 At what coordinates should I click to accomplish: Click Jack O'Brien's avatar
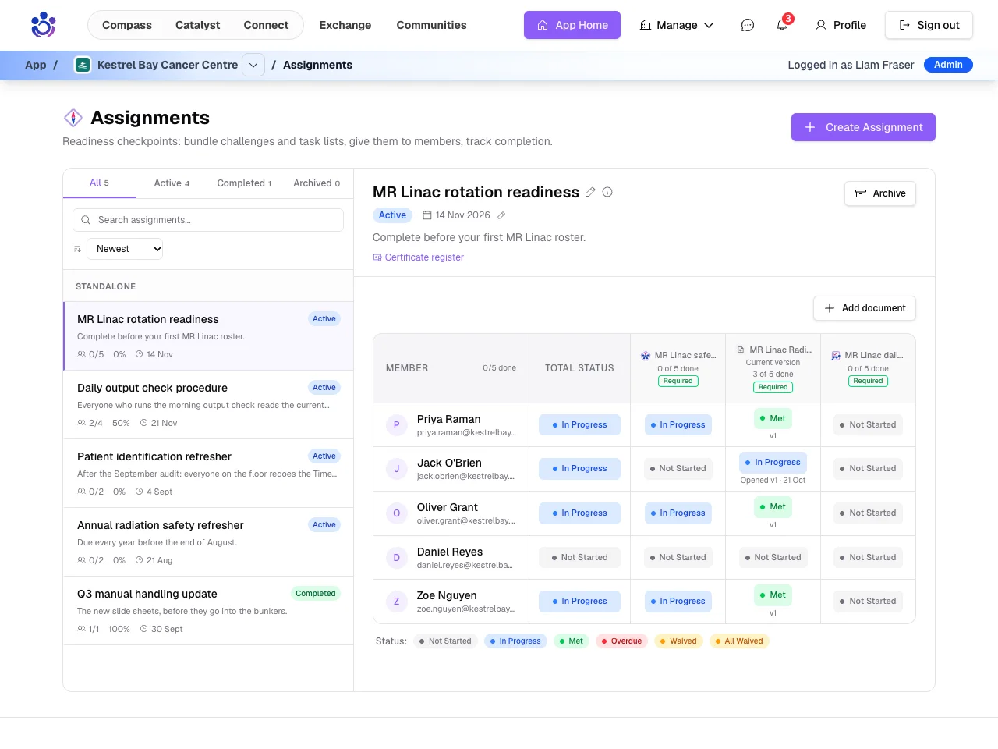(x=397, y=469)
